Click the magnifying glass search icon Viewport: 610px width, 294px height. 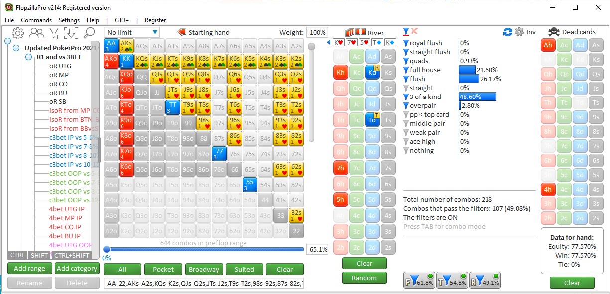coord(89,33)
